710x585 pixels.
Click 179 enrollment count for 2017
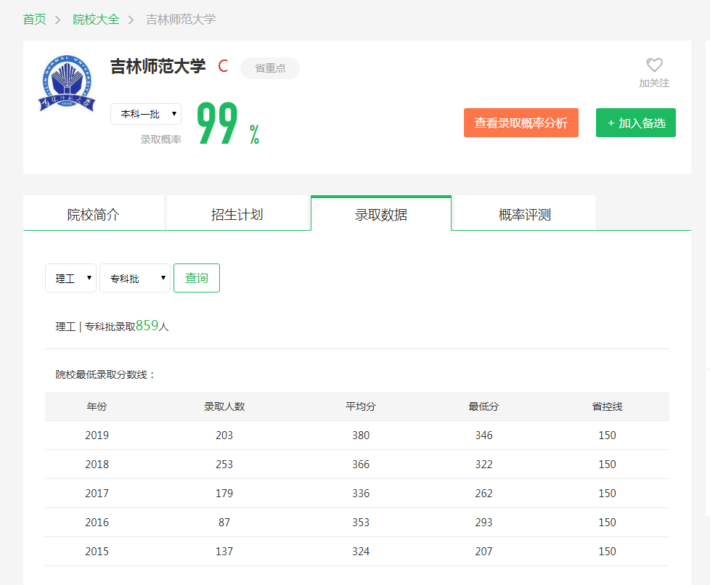click(x=224, y=493)
